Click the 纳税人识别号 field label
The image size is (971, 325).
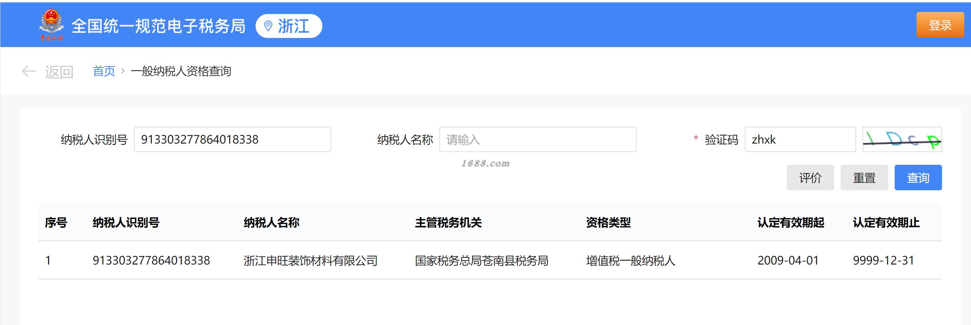click(x=94, y=139)
